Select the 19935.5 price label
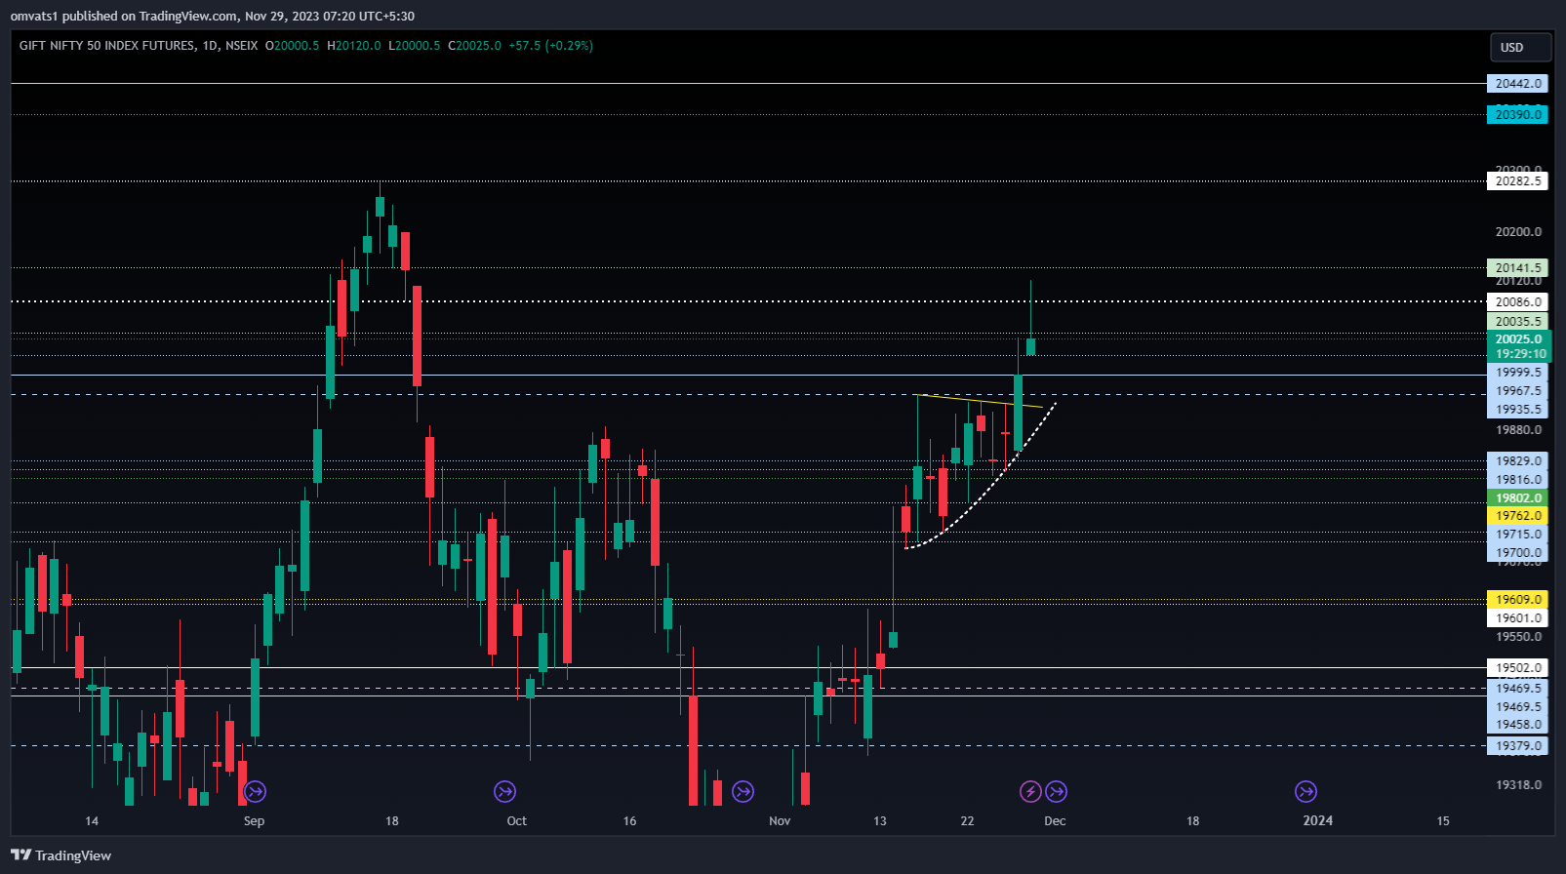This screenshot has height=874, width=1566. 1517,410
